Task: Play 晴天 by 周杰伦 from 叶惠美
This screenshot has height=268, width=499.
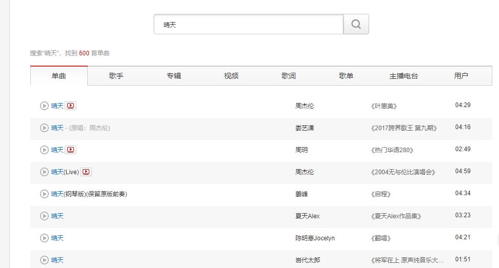Action: (x=44, y=106)
